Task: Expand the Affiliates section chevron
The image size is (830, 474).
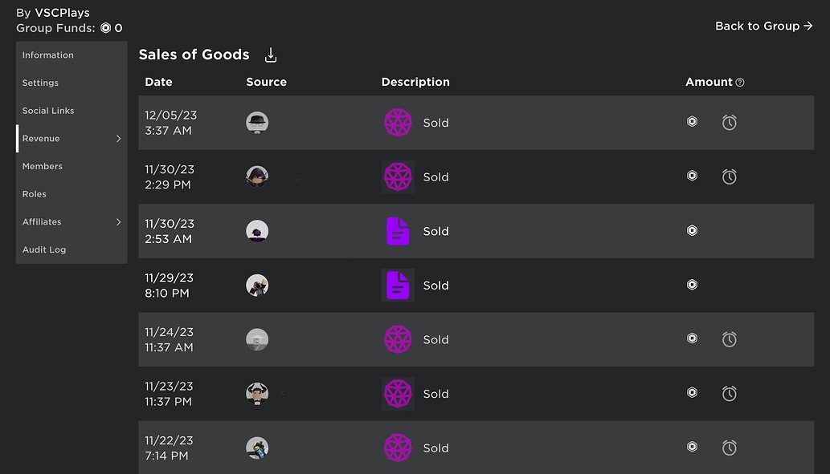Action: (x=118, y=221)
